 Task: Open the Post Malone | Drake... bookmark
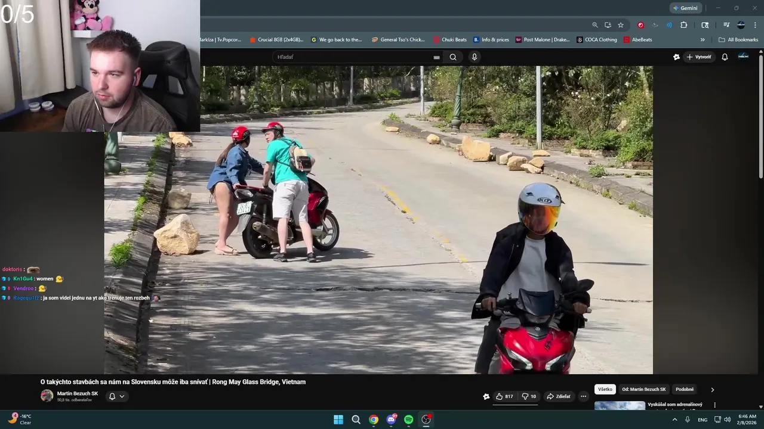pyautogui.click(x=543, y=40)
